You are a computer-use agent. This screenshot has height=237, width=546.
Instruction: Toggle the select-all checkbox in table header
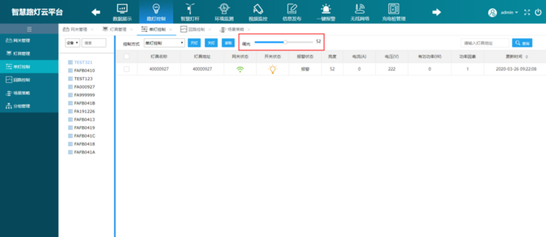coord(126,57)
